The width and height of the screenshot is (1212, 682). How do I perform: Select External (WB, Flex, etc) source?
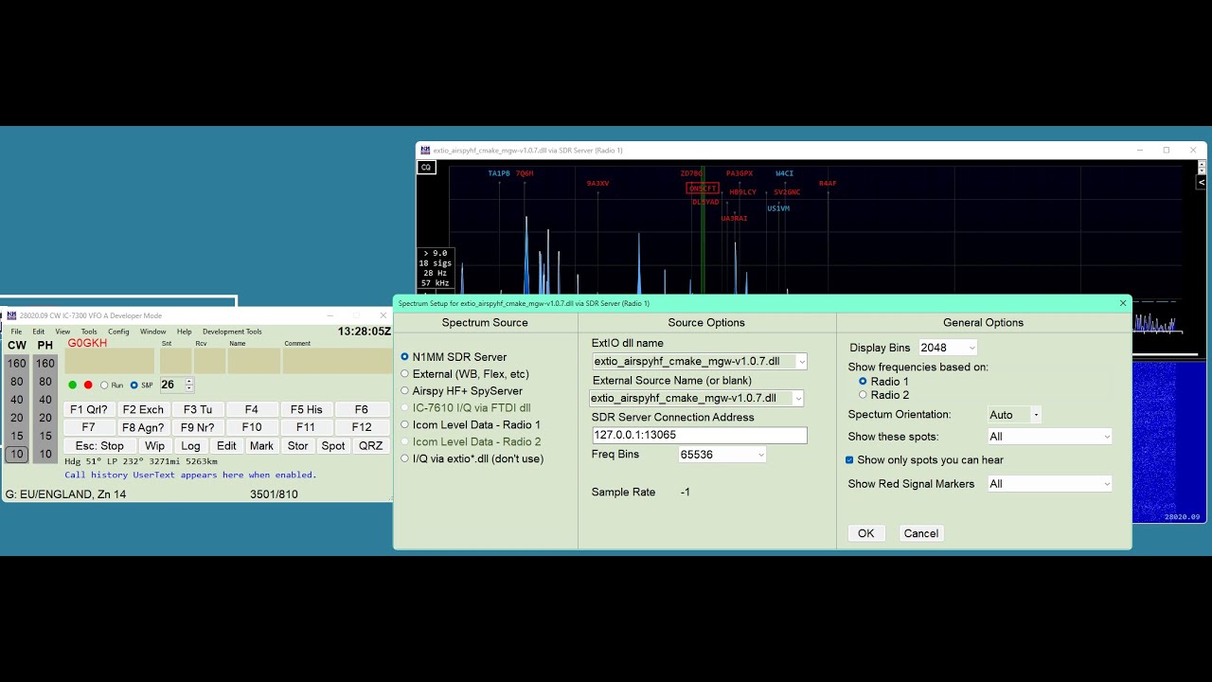click(x=465, y=374)
